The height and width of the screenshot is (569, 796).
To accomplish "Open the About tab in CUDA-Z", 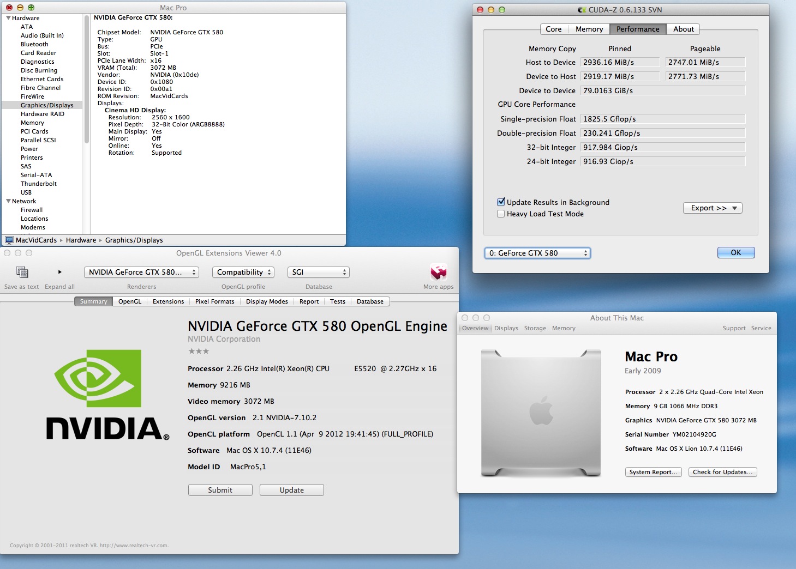I will click(683, 29).
